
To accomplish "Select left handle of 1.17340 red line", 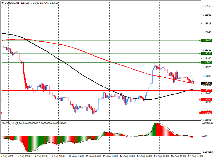I will coord(2,100).
